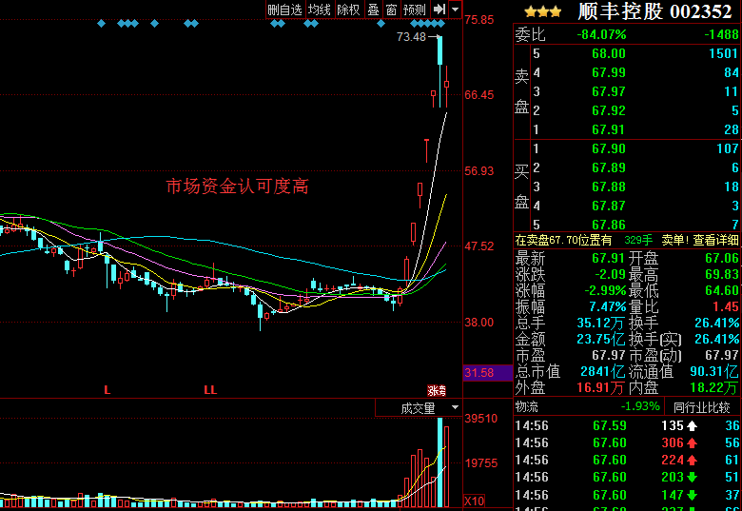Viewport: 742px width, 511px height.
Task: Click the LL marker below chart
Action: (x=210, y=390)
